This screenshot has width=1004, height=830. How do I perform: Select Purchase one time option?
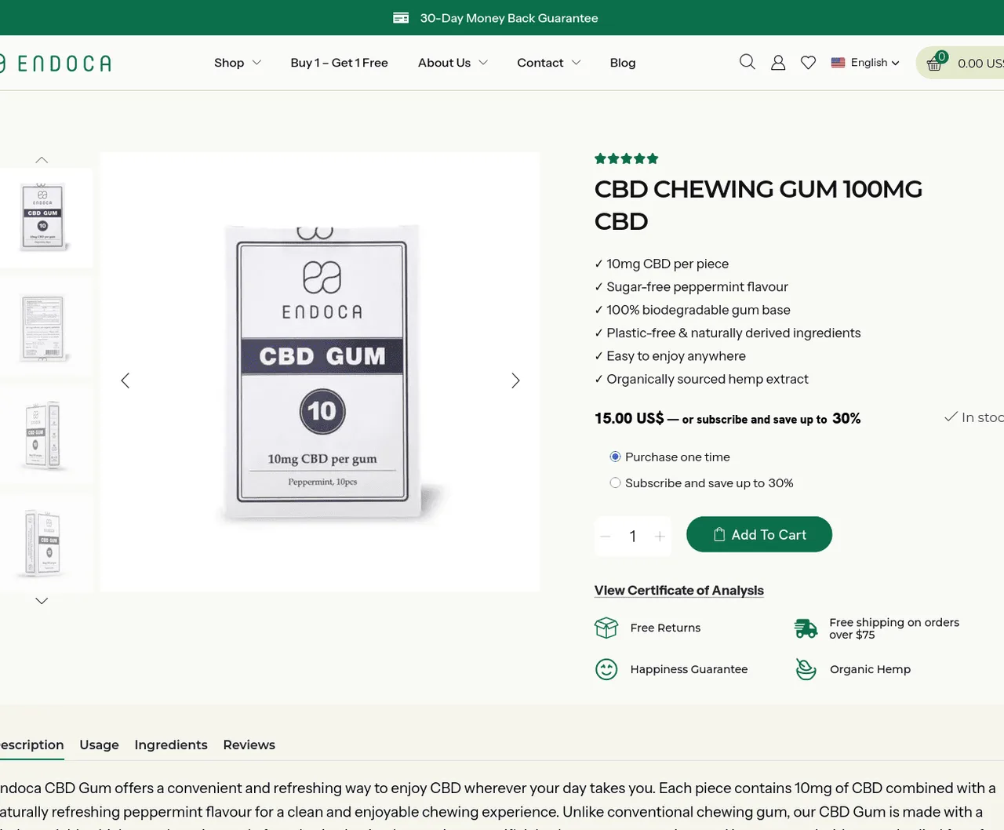[615, 457]
